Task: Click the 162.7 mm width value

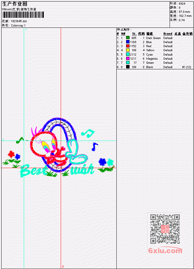Action: pyautogui.click(x=185, y=16)
